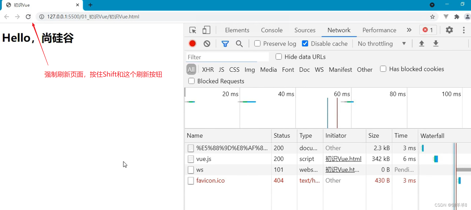Click the export HAR download icon

tap(436, 44)
